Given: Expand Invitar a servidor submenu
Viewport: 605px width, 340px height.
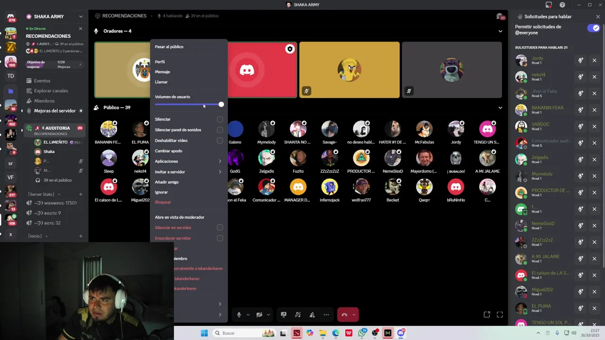Looking at the screenshot, I should 189,172.
